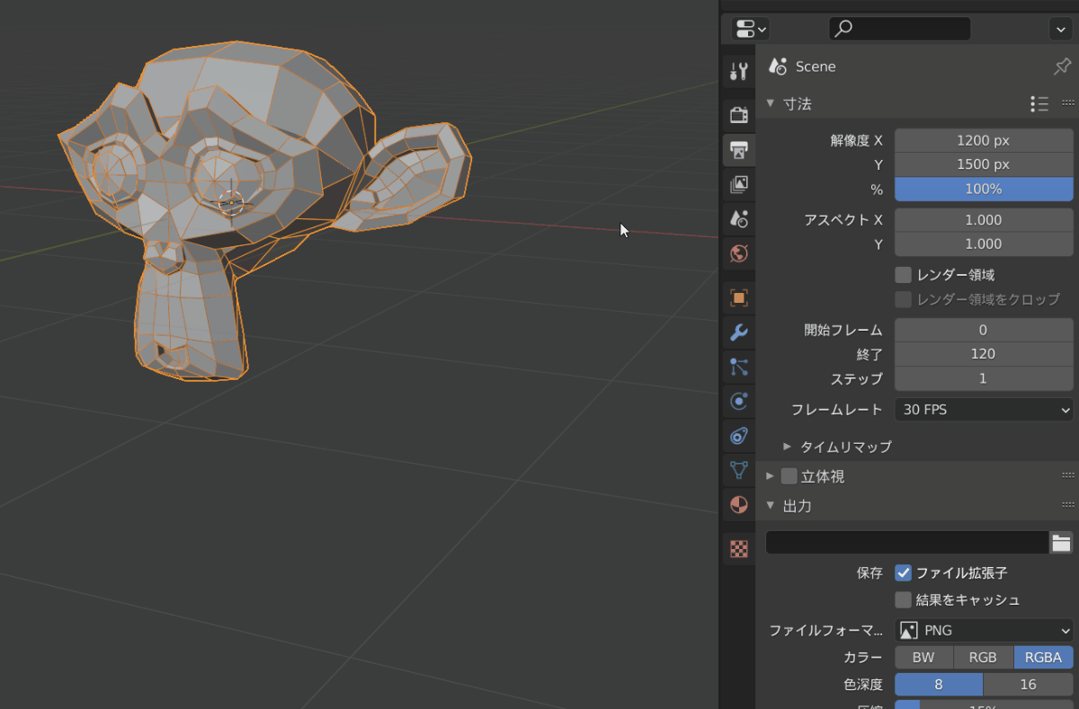
Task: Open the Render properties tab
Action: (x=739, y=114)
